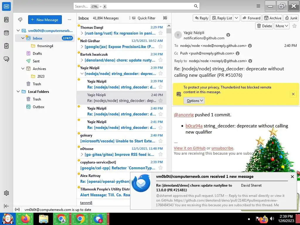Star the selected 2:40 PM Yagiz Nizipli message
300x225 pixels.
161,100
